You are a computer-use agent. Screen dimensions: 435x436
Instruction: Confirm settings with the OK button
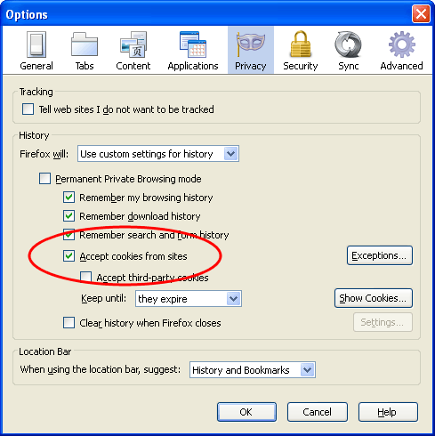(246, 412)
